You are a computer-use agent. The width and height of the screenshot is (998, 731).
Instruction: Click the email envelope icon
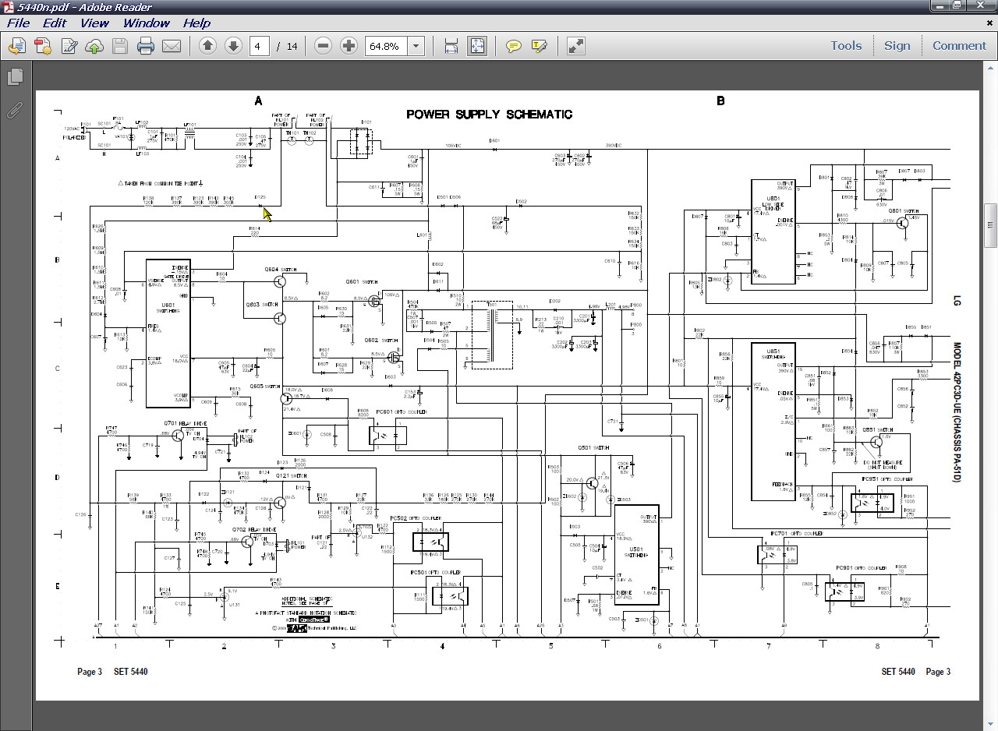[x=172, y=46]
